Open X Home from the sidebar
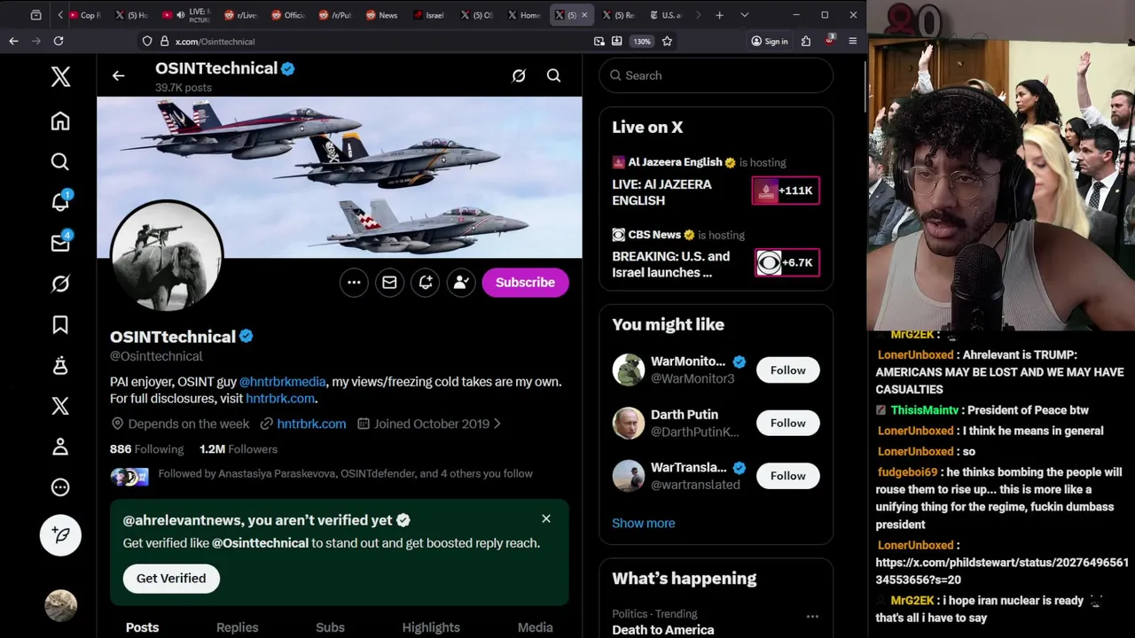 click(x=60, y=121)
